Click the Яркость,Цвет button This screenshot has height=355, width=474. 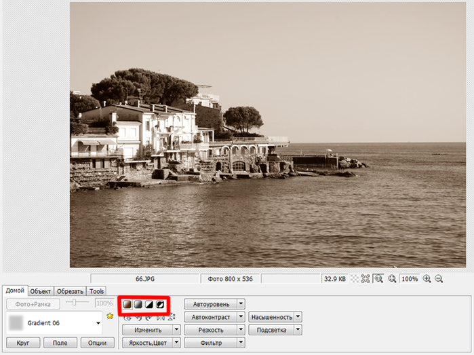coord(148,343)
